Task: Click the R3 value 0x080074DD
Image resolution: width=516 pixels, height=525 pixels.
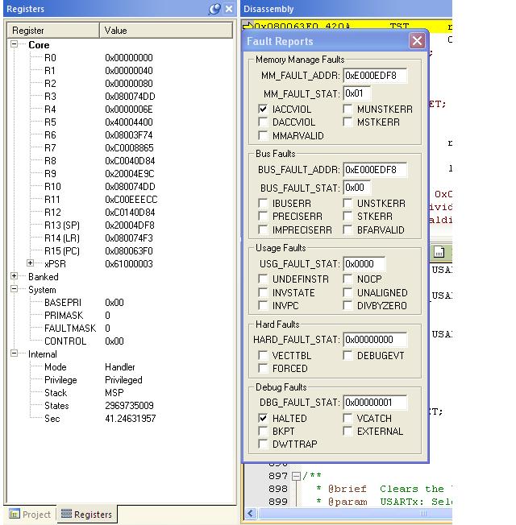Action: pyautogui.click(x=130, y=97)
